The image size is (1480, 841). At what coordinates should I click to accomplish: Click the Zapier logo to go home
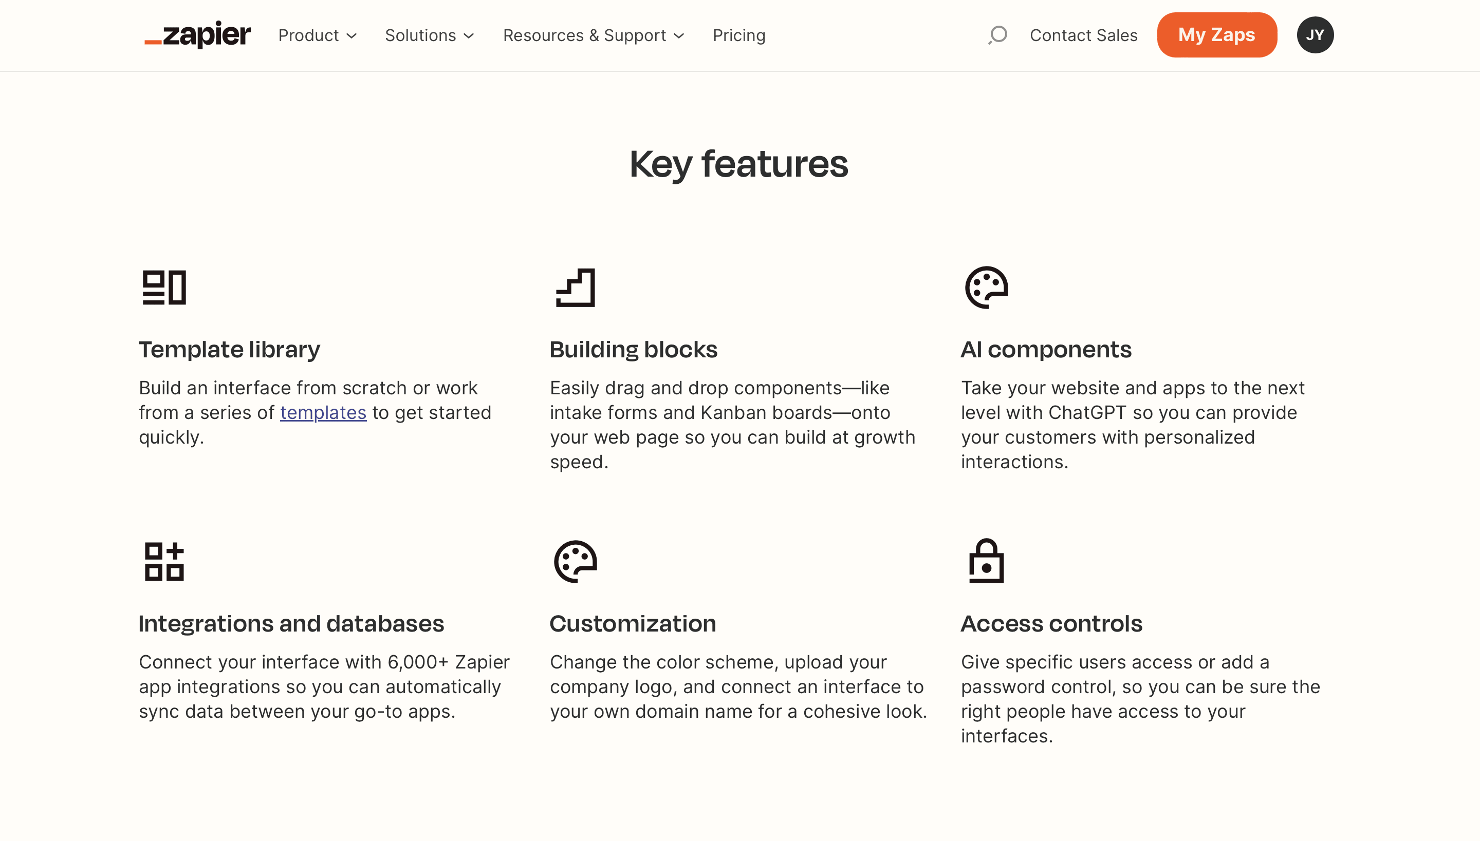coord(197,34)
